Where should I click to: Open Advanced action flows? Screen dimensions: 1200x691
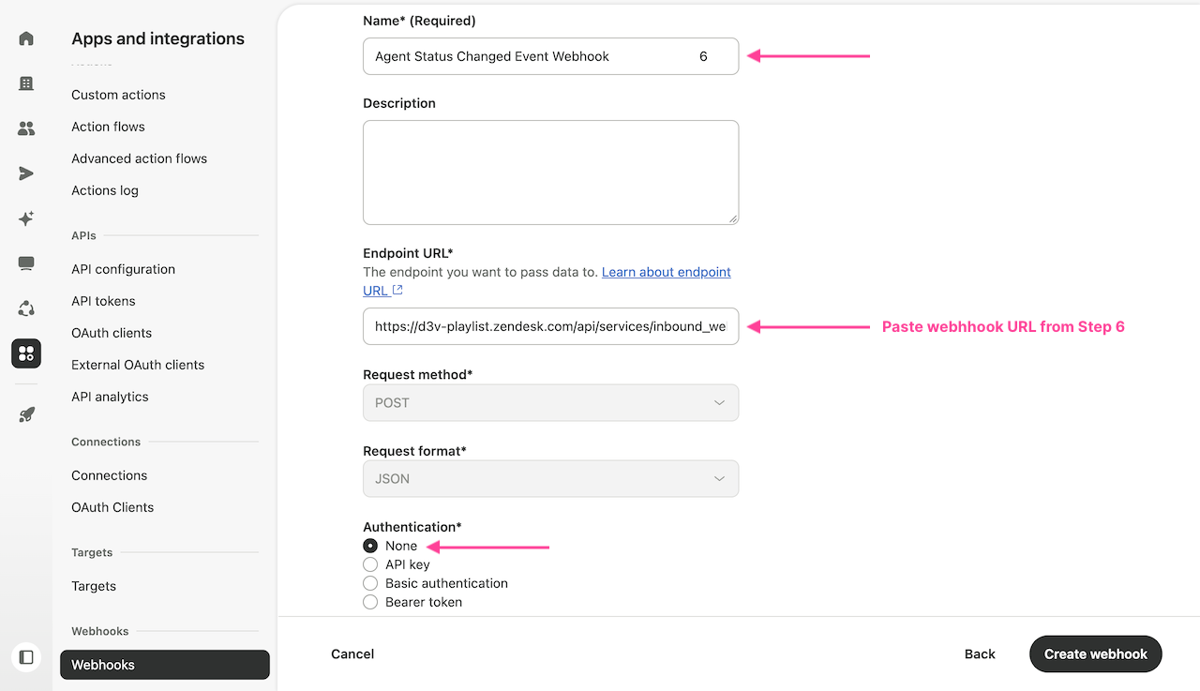[139, 158]
